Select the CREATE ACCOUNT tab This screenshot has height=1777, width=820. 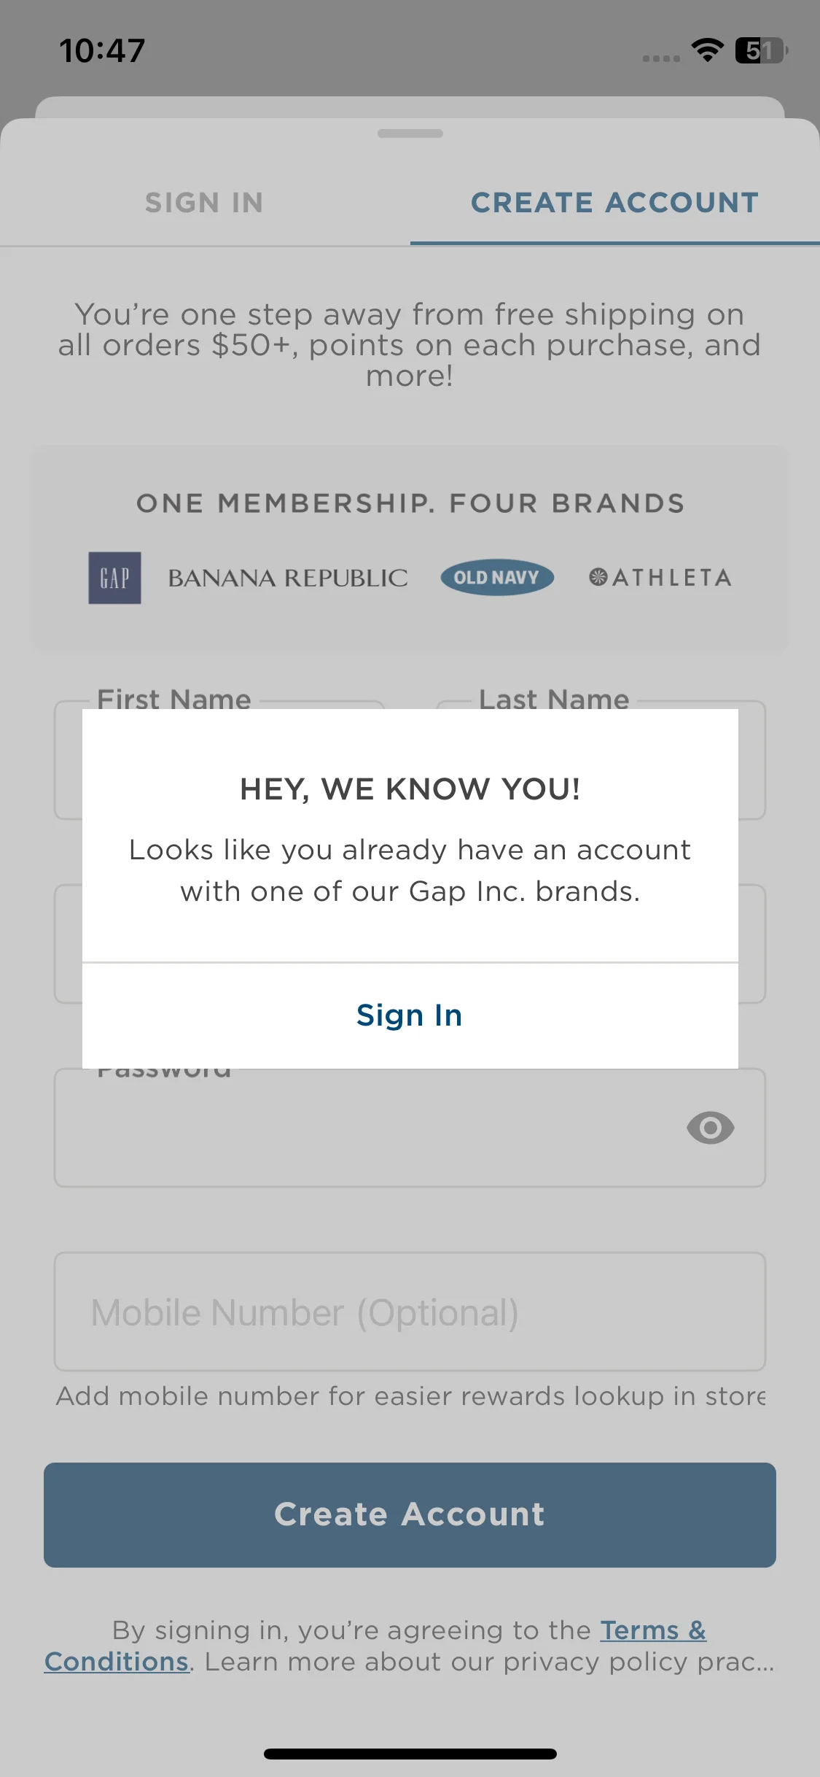615,203
